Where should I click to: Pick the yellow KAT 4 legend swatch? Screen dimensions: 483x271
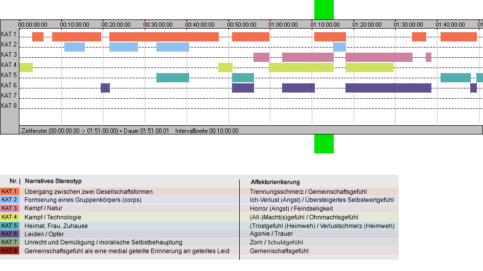click(x=10, y=217)
